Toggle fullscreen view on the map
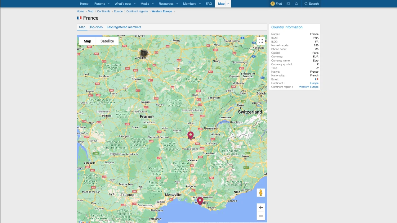 (261, 41)
